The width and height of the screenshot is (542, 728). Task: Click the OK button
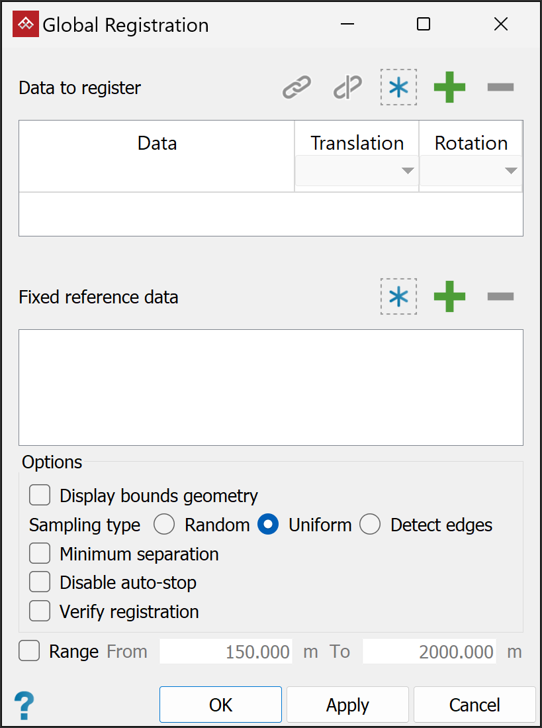[220, 705]
